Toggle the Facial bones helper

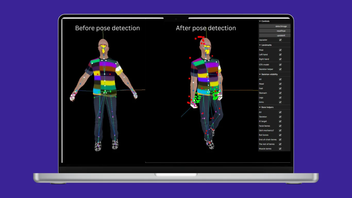tap(280, 126)
